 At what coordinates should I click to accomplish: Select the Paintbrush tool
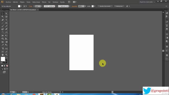tap(2, 26)
